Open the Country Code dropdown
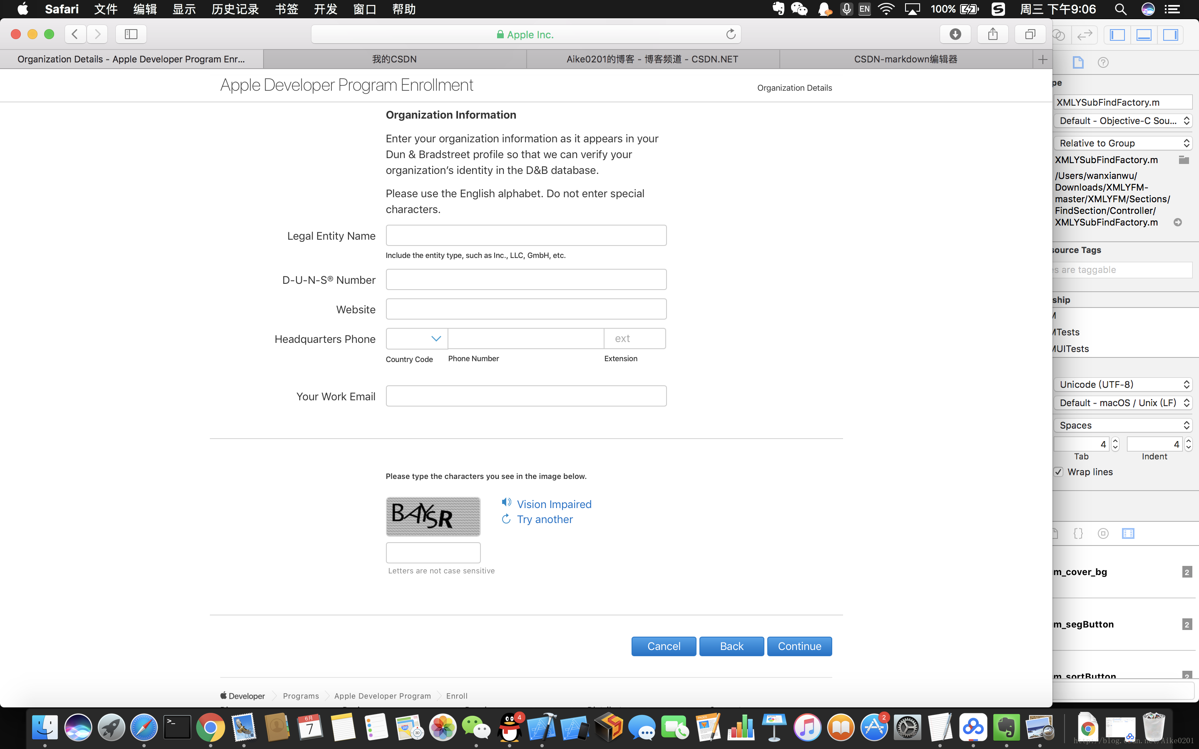Viewport: 1199px width, 749px height. click(x=417, y=338)
